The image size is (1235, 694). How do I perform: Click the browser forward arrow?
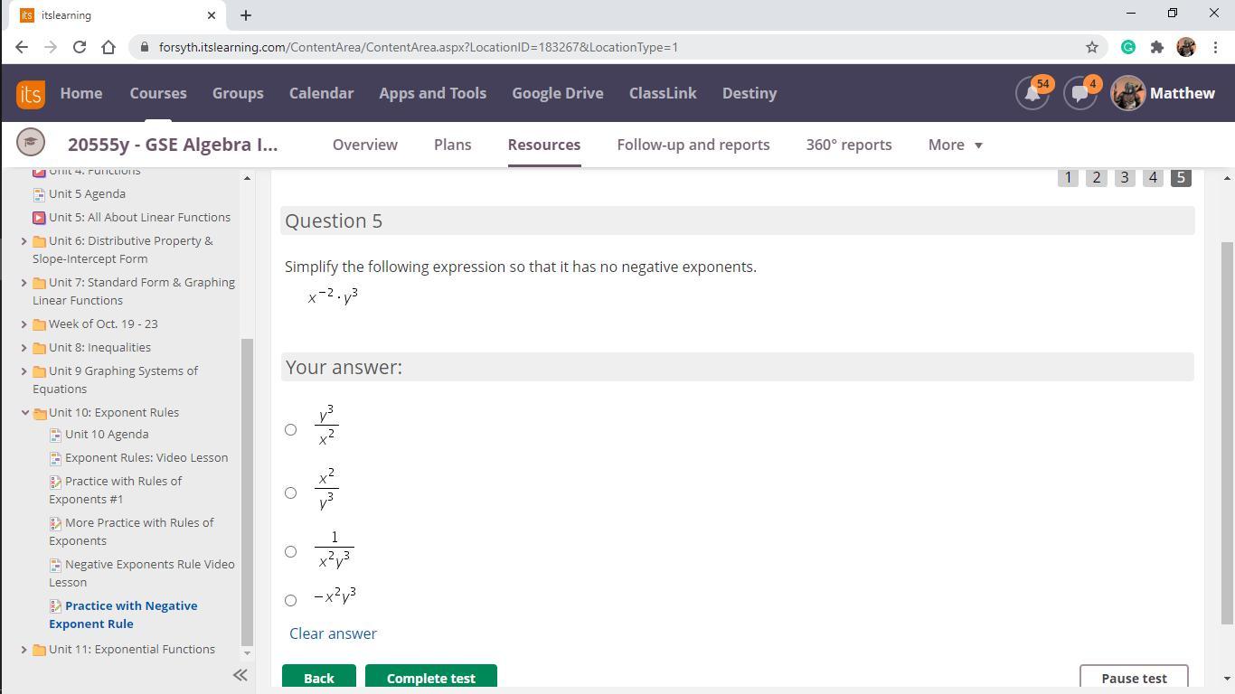click(51, 47)
